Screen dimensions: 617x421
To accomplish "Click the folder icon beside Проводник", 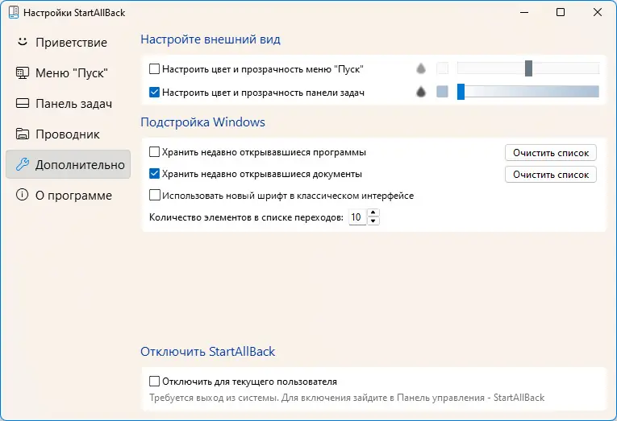I will (23, 134).
